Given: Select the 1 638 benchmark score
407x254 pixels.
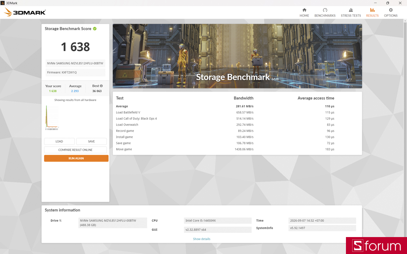Looking at the screenshot, I should [75, 47].
